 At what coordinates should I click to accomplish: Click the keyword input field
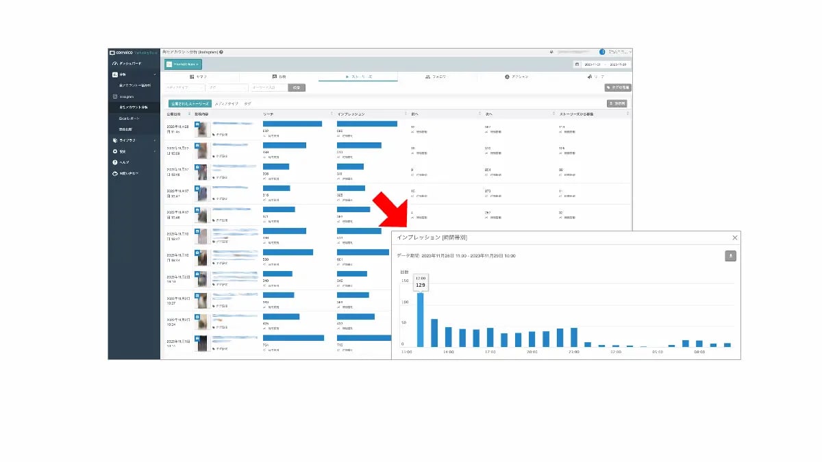(269, 88)
